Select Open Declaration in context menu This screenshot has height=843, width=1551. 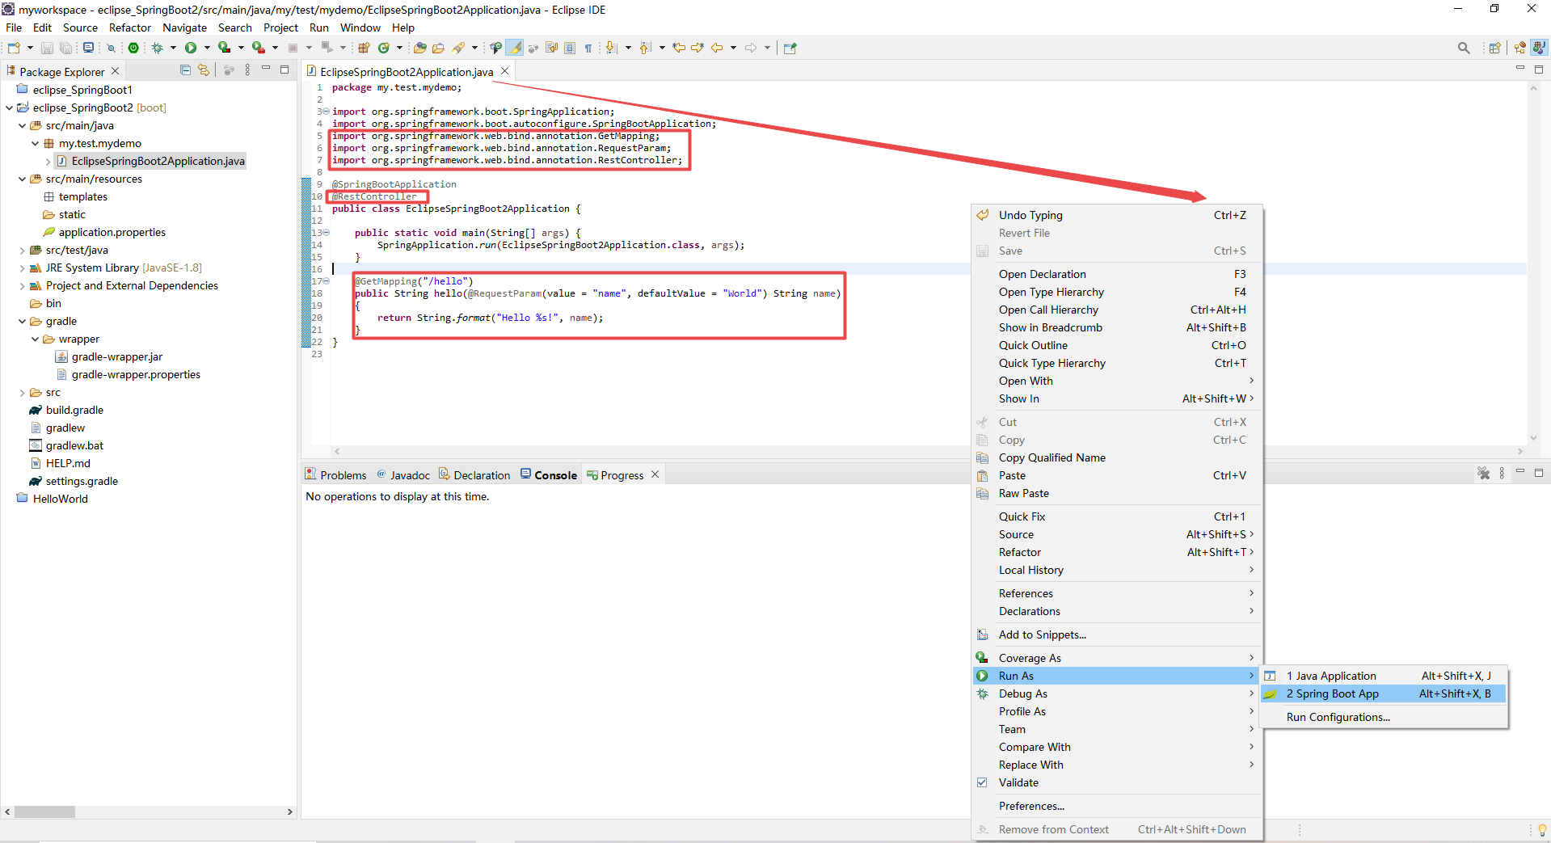[x=1119, y=274]
